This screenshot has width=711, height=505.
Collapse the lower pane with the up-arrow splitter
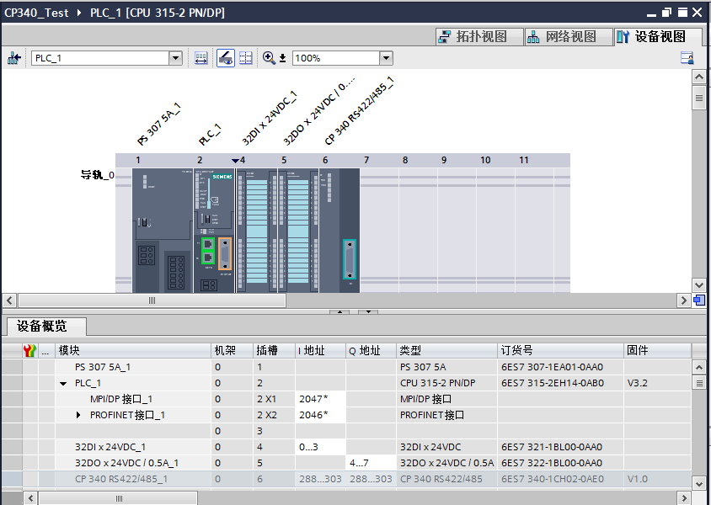tap(339, 311)
